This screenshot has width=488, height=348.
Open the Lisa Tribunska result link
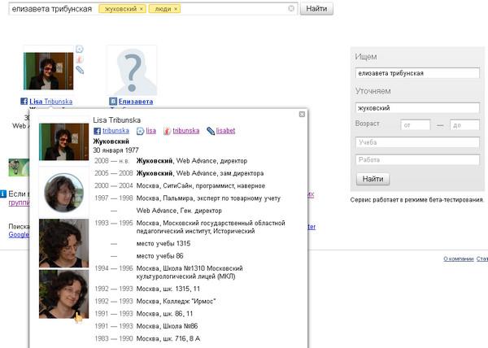(51, 102)
